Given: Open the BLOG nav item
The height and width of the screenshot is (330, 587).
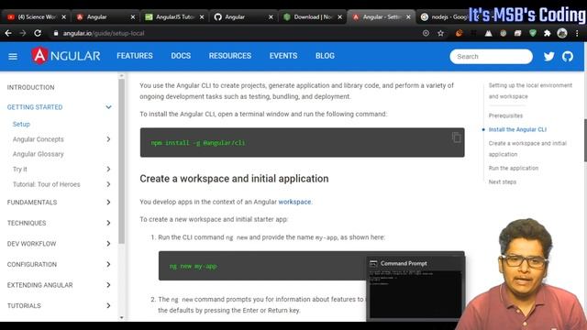Looking at the screenshot, I should coord(325,56).
